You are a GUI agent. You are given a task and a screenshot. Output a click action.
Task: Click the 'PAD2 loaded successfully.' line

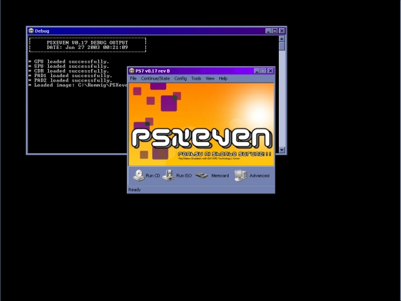(70, 80)
